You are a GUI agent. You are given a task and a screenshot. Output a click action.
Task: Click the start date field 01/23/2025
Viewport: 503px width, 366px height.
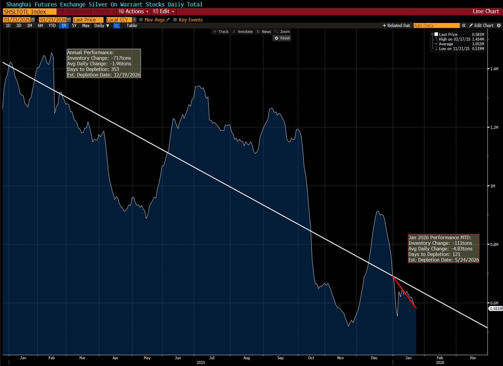17,20
